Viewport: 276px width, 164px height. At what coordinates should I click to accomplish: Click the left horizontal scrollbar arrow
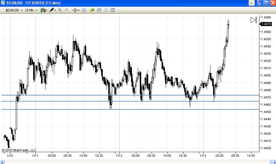[2, 162]
